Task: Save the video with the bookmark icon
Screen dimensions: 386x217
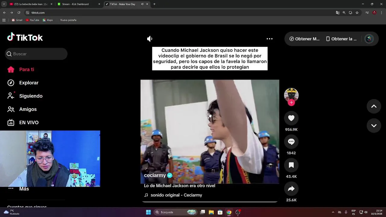Action: click(291, 165)
